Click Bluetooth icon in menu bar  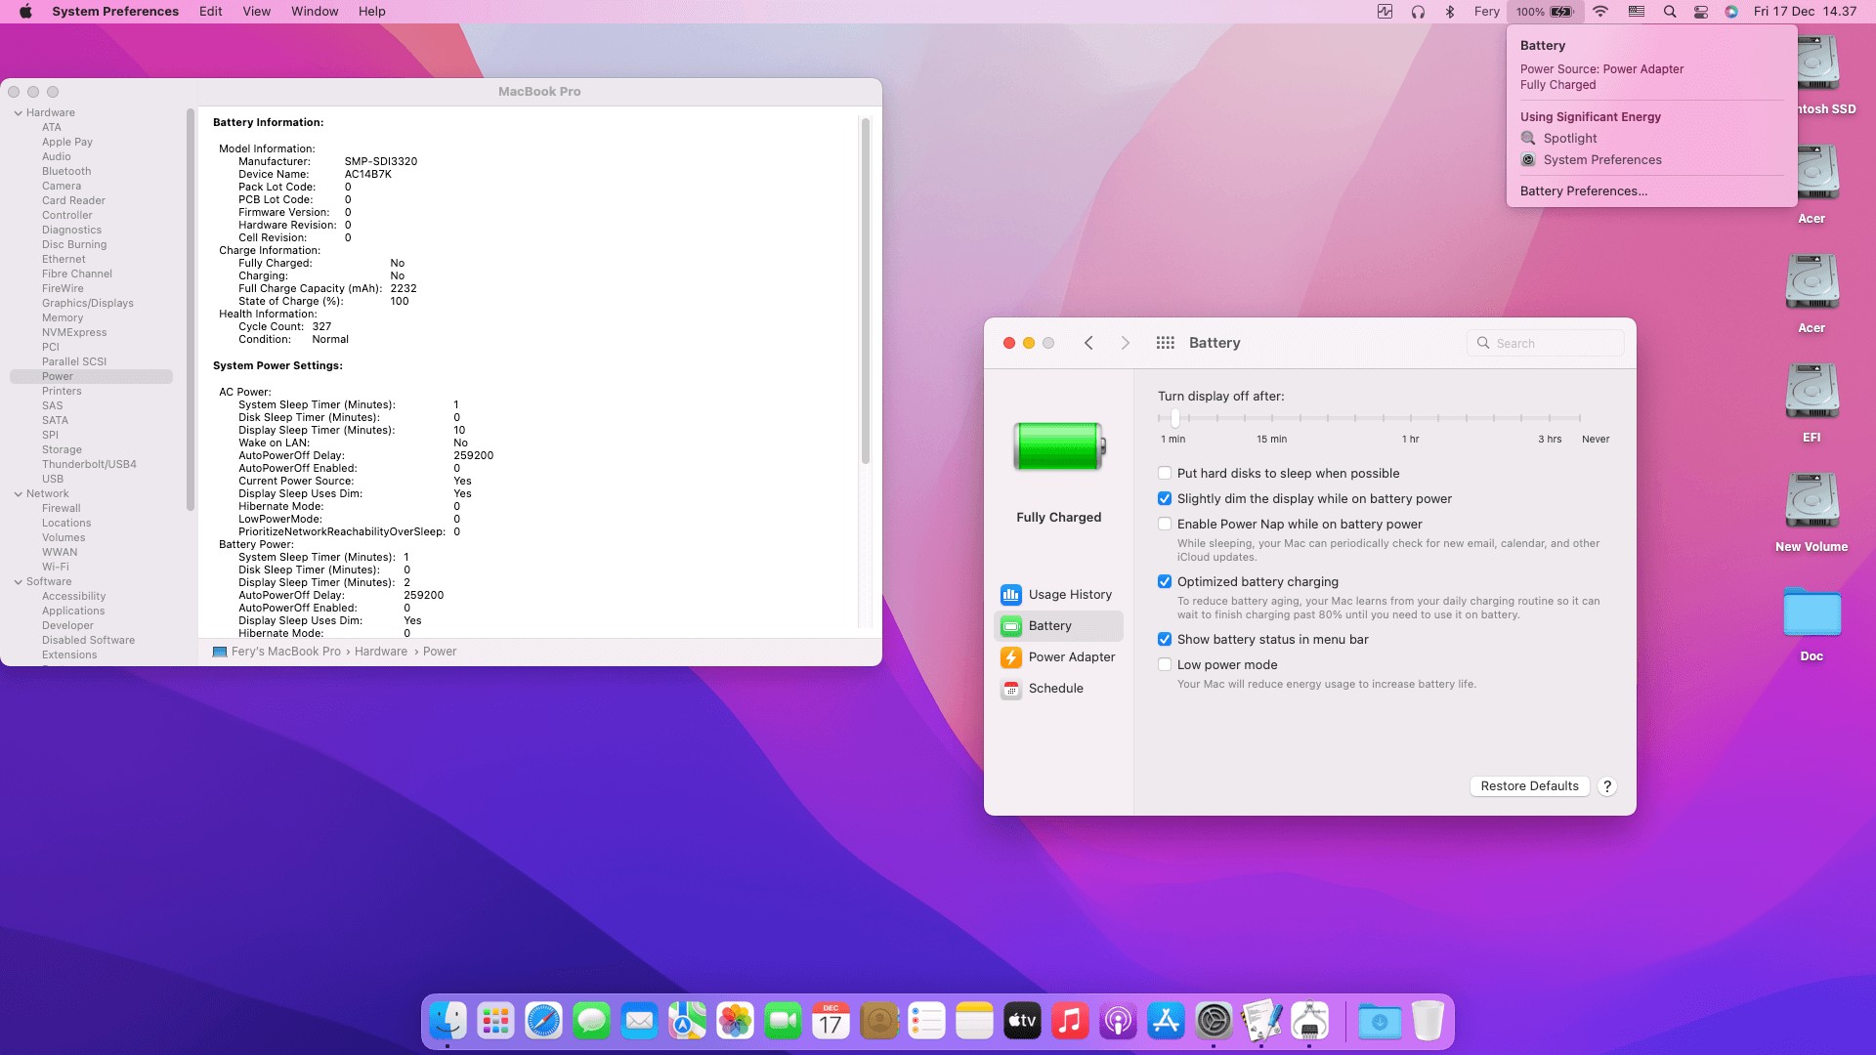(1450, 12)
